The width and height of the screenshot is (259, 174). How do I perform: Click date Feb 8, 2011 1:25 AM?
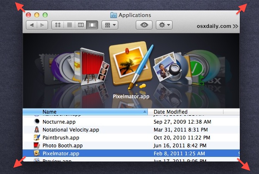click(179, 154)
